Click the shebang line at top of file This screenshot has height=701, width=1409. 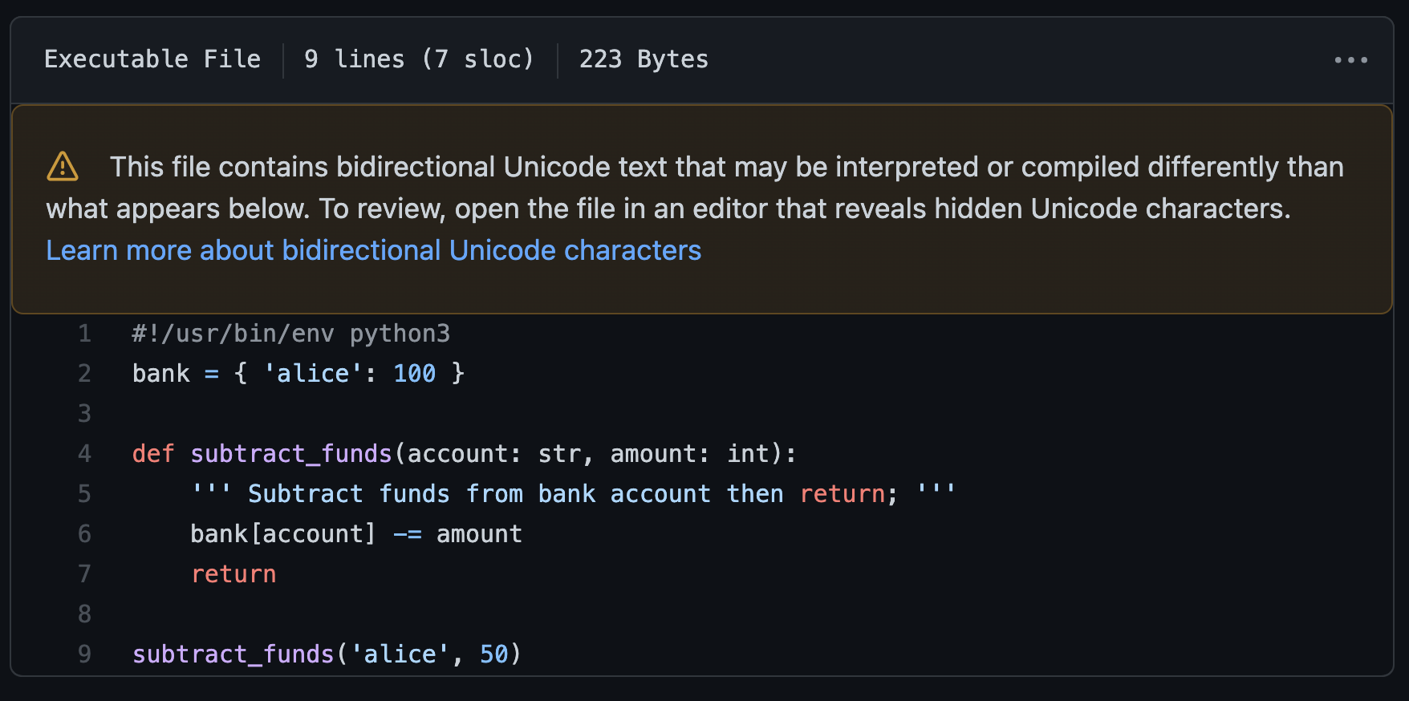(x=290, y=333)
